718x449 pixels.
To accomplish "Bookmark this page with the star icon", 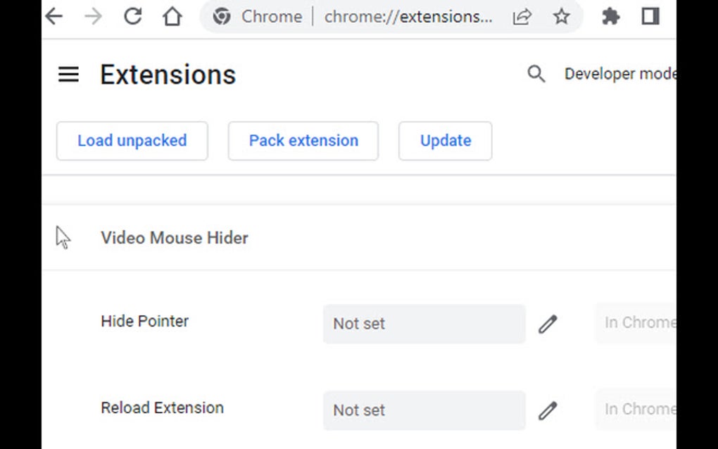I will coord(562,16).
